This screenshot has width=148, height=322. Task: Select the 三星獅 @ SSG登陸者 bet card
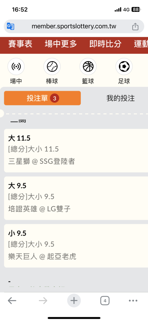(76, 150)
